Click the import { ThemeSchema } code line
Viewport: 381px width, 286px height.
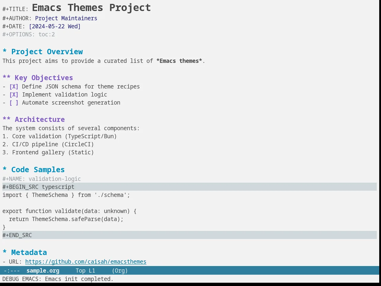pos(66,195)
